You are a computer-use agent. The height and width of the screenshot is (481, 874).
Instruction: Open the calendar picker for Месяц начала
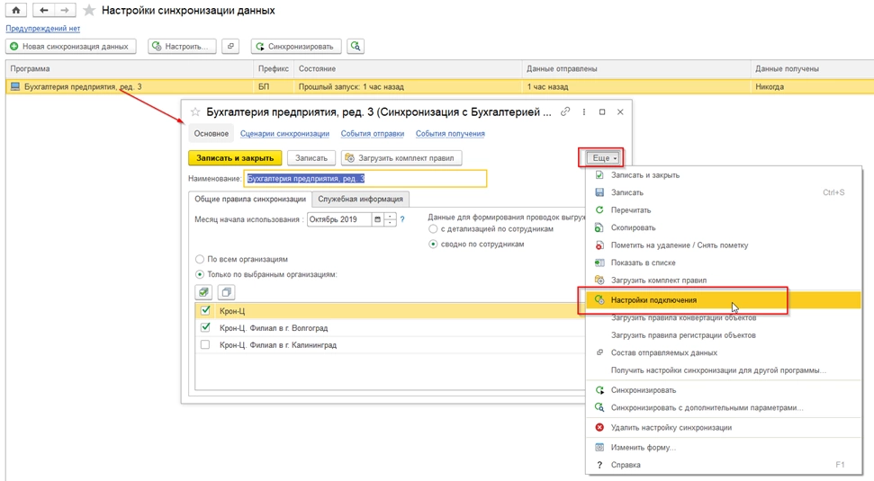(377, 219)
